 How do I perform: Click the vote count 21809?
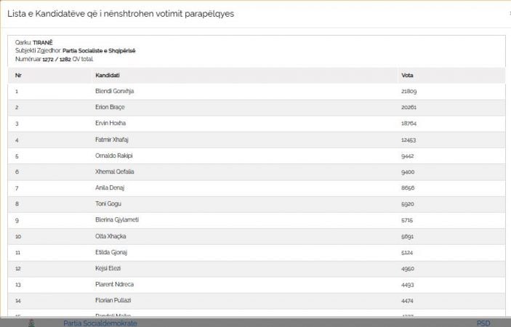pos(409,92)
